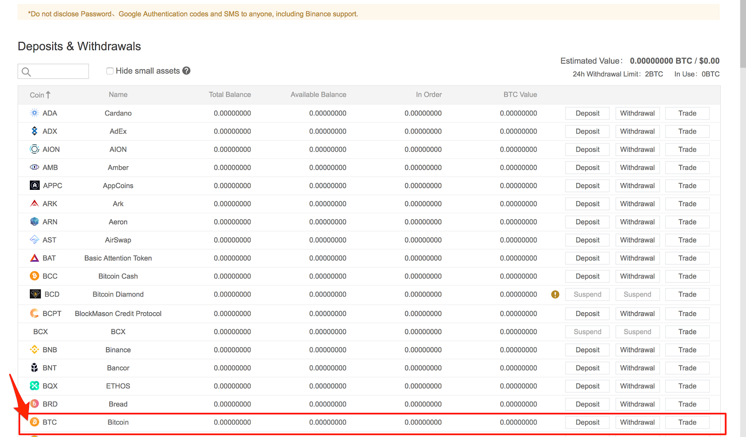Click the AST AirSwap coin icon

coord(35,240)
